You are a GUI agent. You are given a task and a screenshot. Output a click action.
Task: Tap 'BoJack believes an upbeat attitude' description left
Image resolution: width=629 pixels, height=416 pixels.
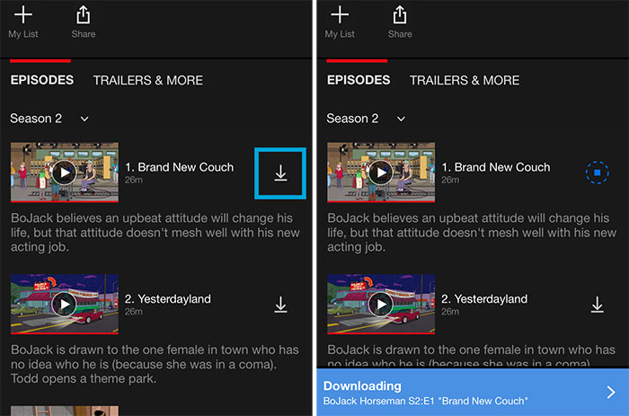pos(155,233)
